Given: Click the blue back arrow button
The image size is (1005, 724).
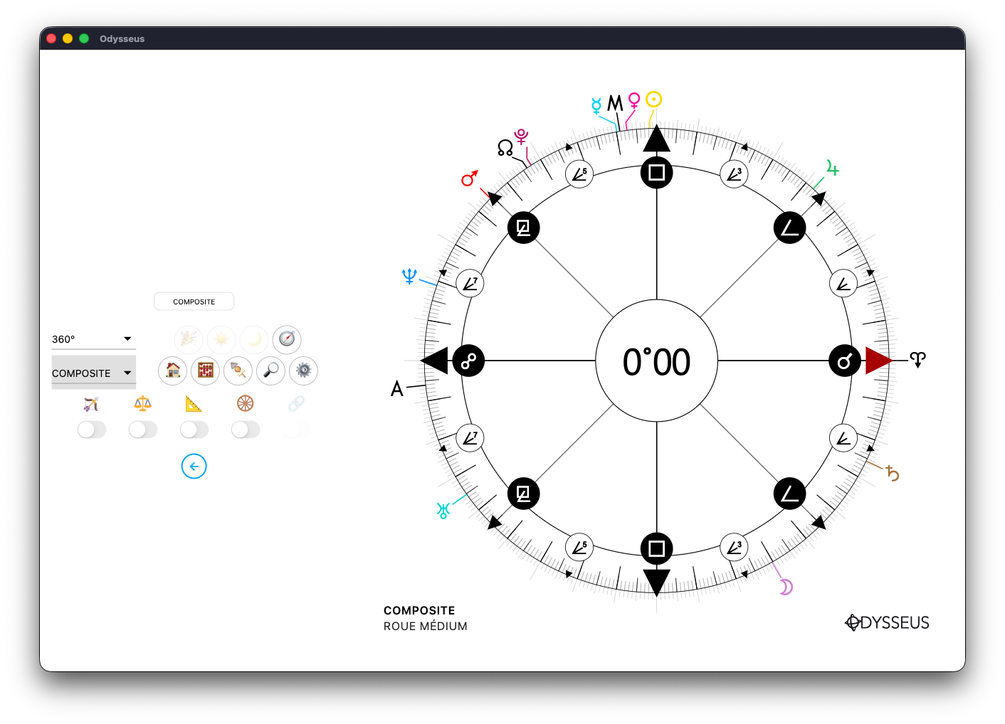Looking at the screenshot, I should click(x=194, y=467).
